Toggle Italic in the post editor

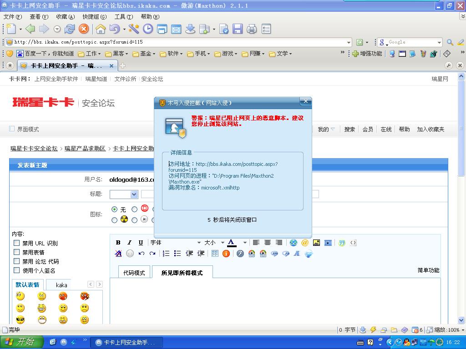click(129, 243)
